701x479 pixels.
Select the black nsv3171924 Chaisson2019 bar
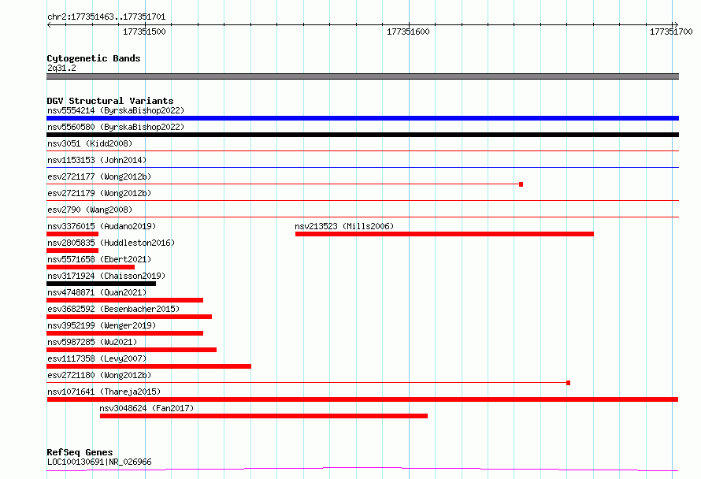click(x=101, y=284)
